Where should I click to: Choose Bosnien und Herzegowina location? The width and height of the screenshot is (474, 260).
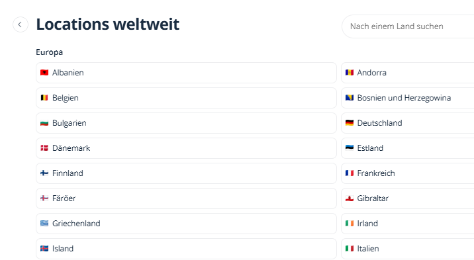point(408,98)
